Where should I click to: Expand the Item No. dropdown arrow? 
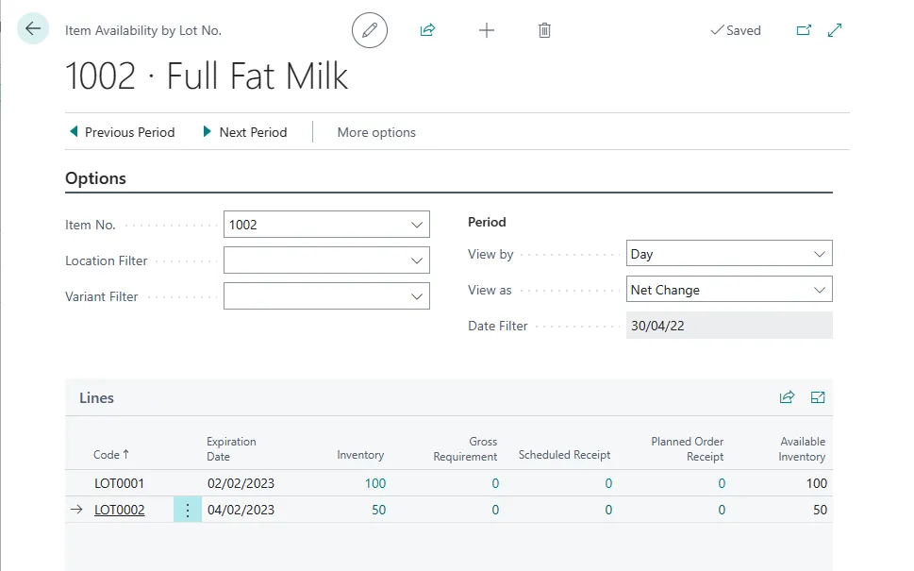pos(417,225)
